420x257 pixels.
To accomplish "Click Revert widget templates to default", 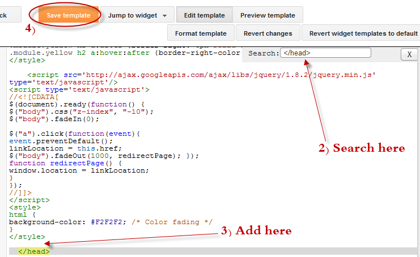I will (362, 33).
